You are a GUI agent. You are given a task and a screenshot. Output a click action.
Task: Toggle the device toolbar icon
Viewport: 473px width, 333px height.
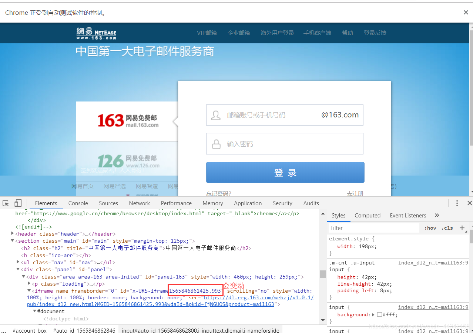coord(18,203)
